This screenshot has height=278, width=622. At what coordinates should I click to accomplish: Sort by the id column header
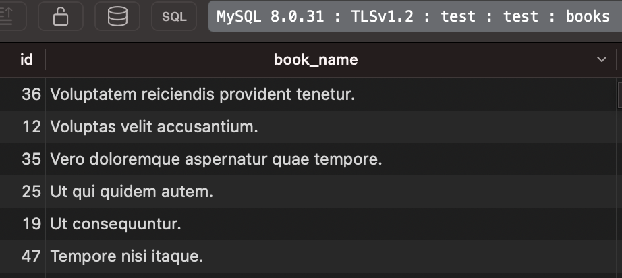(x=26, y=59)
